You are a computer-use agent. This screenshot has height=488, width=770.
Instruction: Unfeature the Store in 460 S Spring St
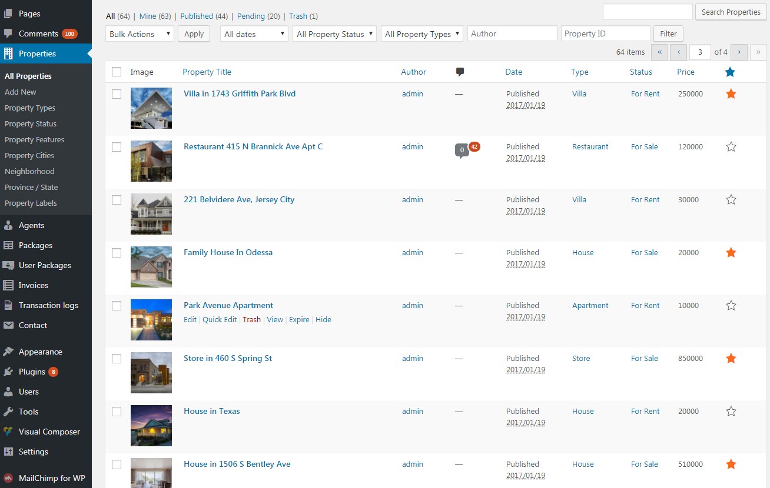[731, 358]
